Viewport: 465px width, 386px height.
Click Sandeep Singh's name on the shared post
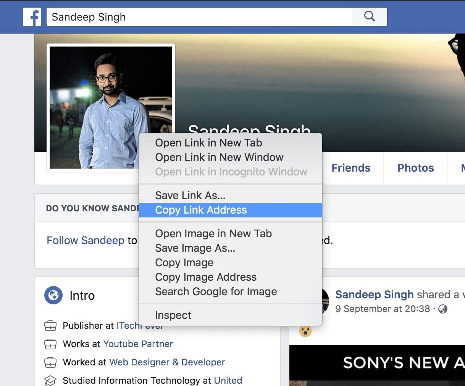pyautogui.click(x=374, y=294)
